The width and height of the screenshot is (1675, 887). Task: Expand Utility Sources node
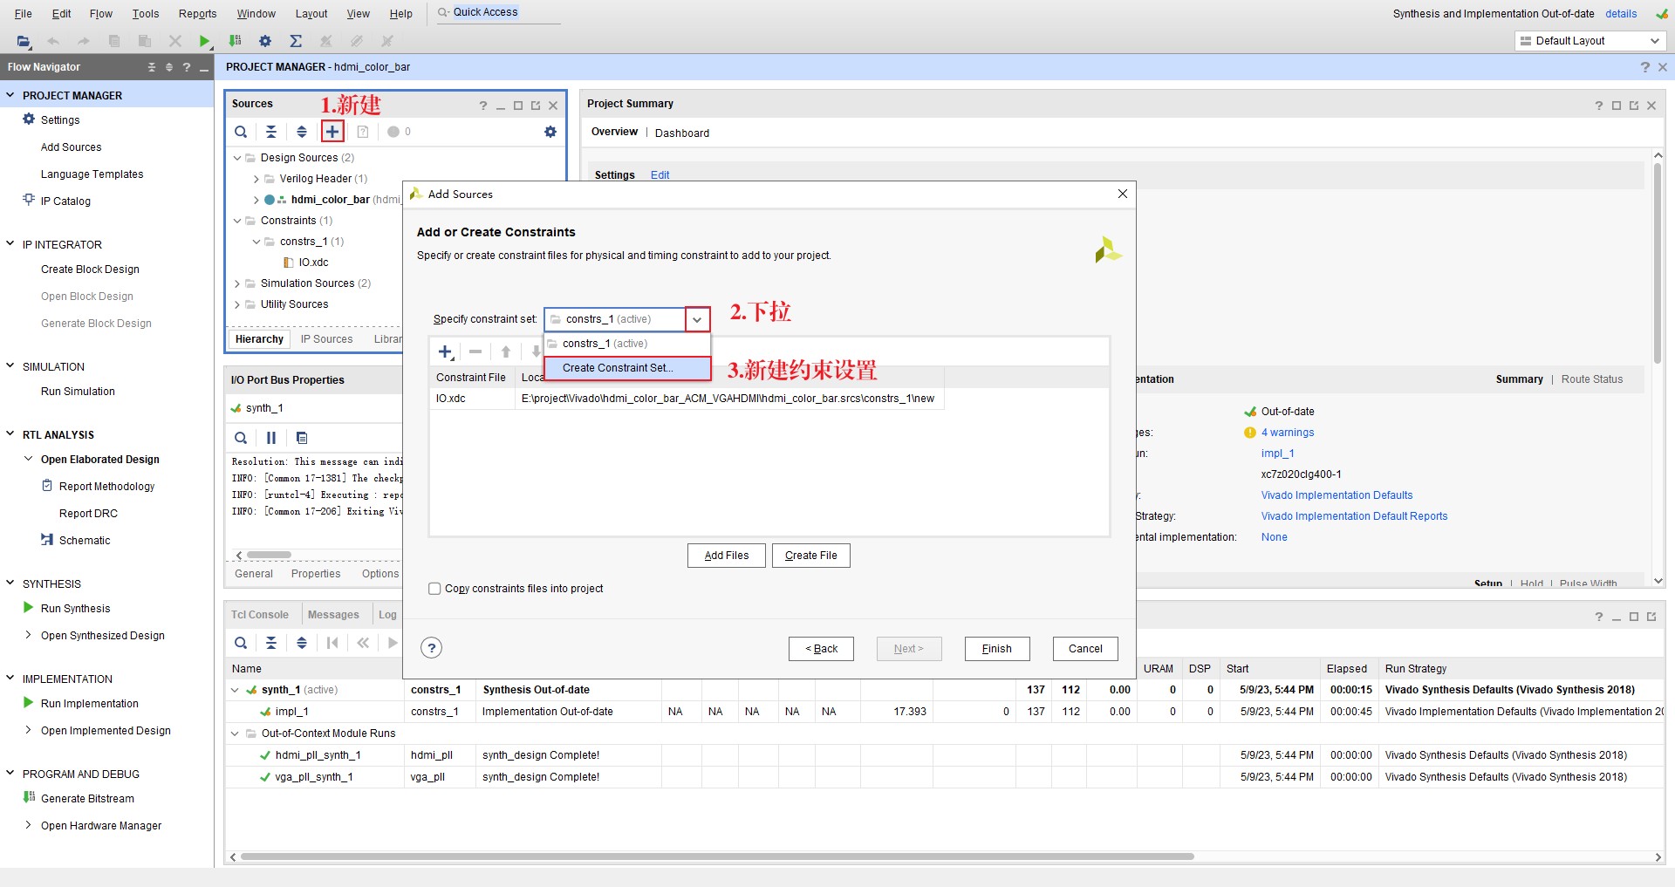point(237,304)
